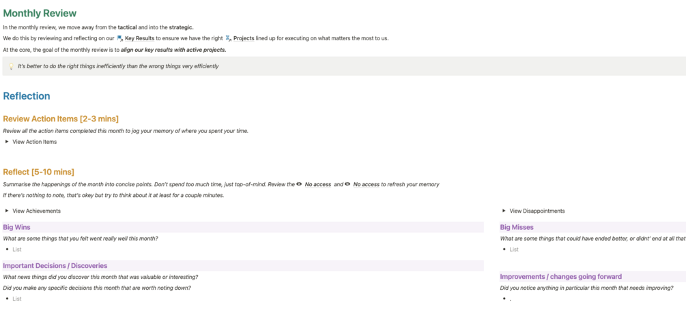
Task: Click the bullet under Improvements / changes going forward
Action: (x=511, y=299)
